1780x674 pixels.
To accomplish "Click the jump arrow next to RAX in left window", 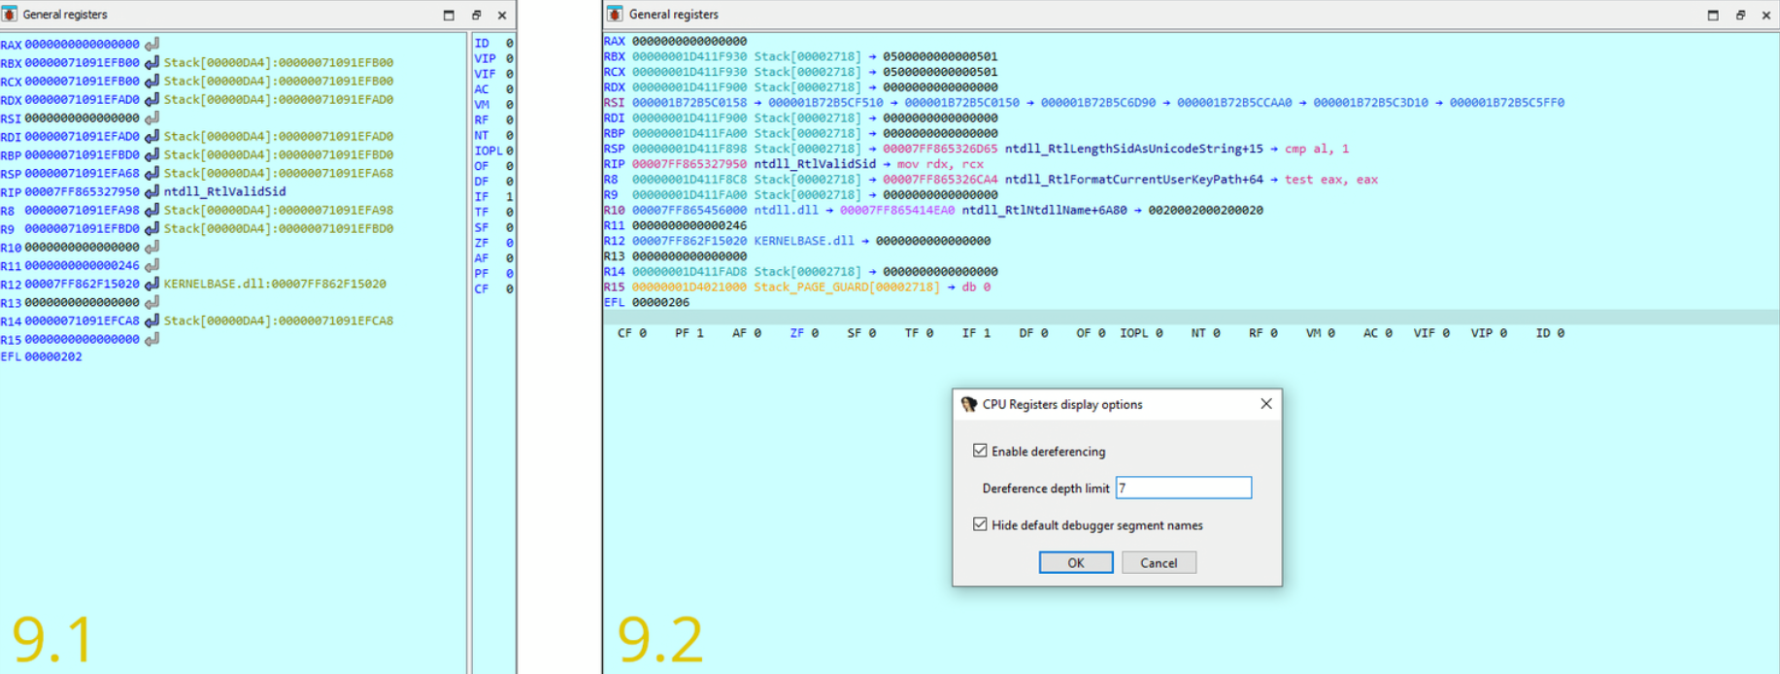I will pyautogui.click(x=151, y=45).
